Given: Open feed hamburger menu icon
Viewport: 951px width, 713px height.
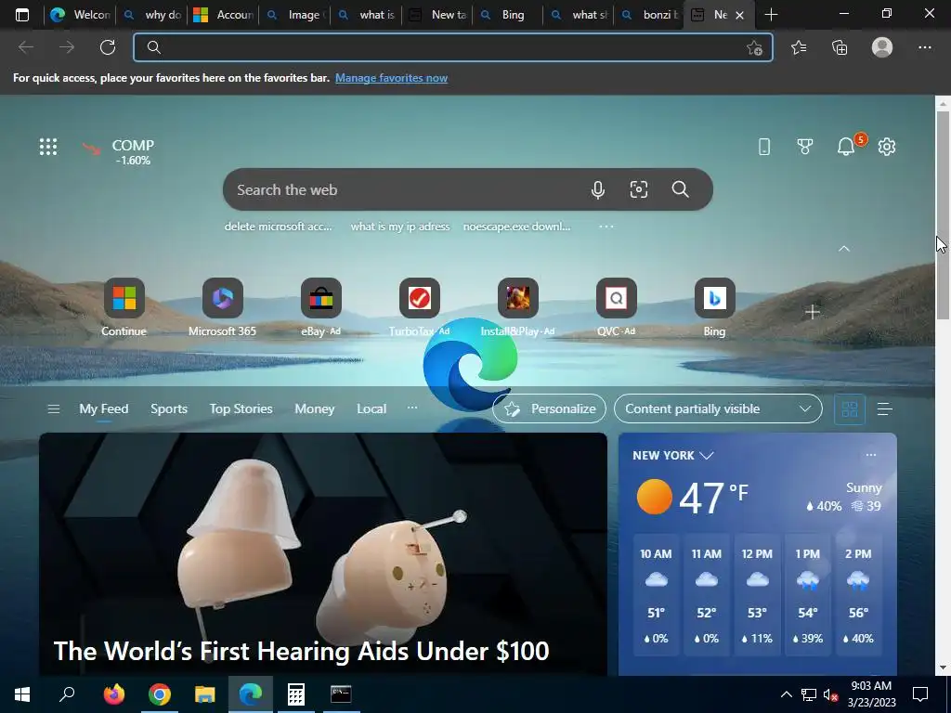Looking at the screenshot, I should [x=53, y=409].
